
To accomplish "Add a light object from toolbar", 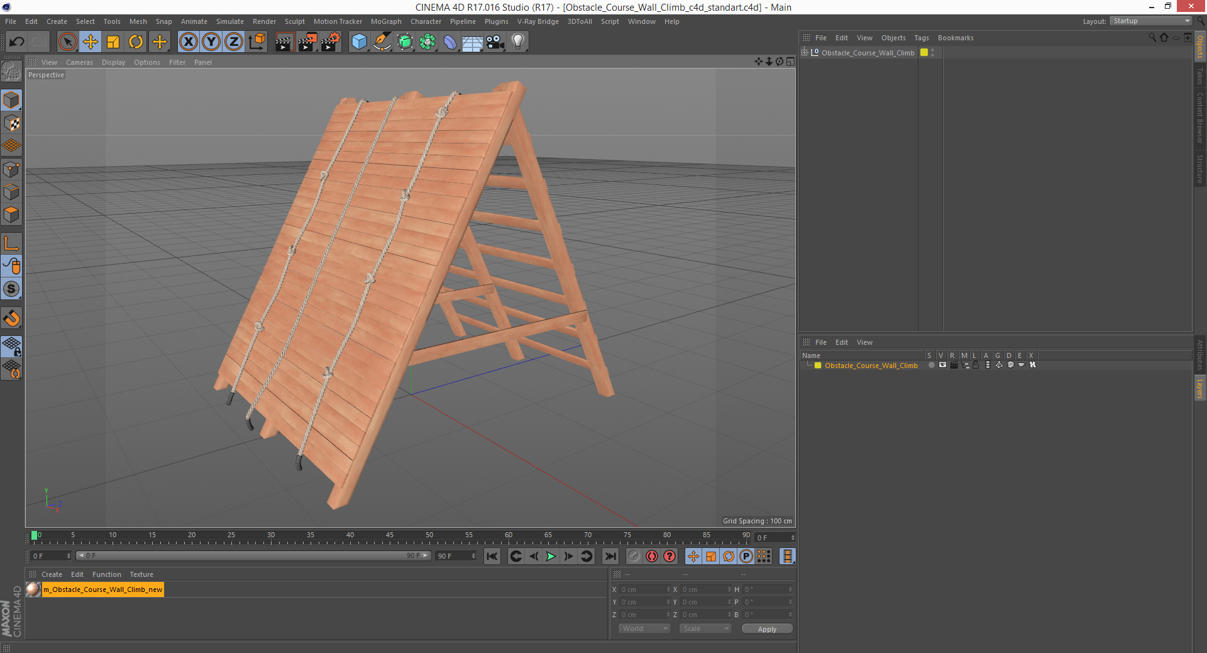I will pyautogui.click(x=517, y=42).
